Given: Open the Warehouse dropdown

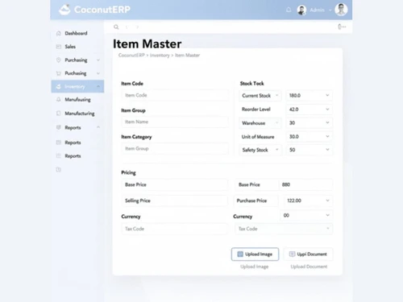Looking at the screenshot, I should point(260,123).
